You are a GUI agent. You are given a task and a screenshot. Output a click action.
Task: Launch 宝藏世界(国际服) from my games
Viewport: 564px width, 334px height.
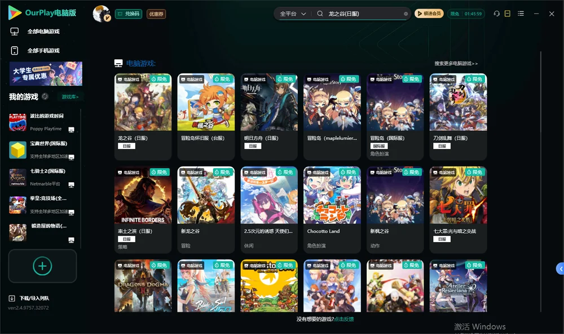(42, 150)
